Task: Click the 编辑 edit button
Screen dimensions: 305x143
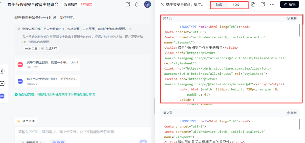Action: (x=289, y=4)
